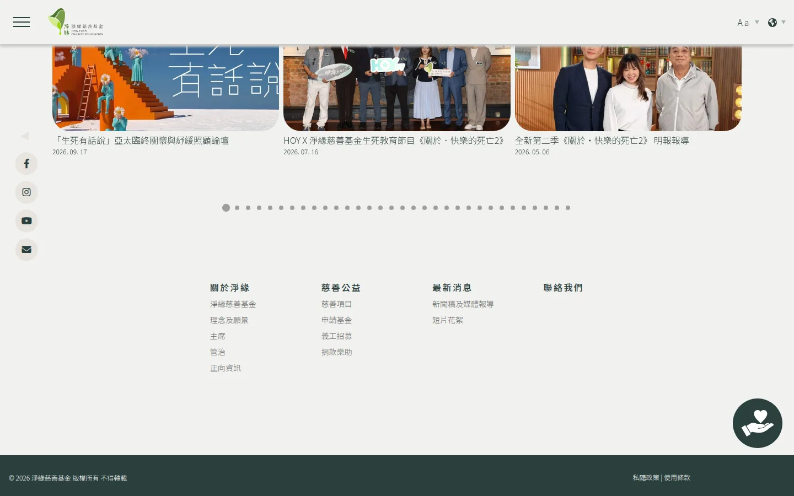Open the 明報報導 news thumbnail image
The width and height of the screenshot is (794, 496).
(628, 88)
